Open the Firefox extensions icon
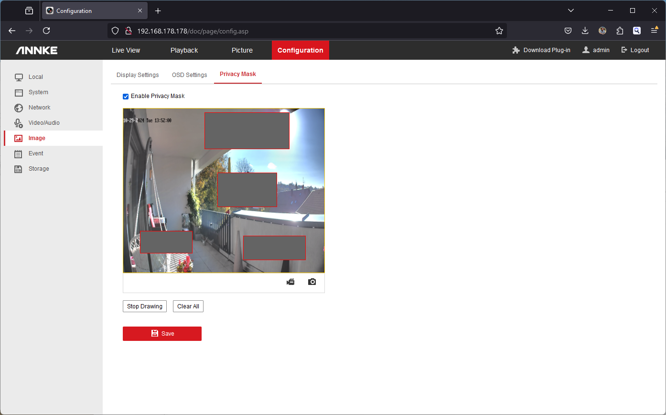 point(620,31)
